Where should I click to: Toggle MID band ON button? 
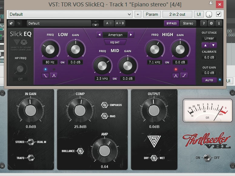click(x=115, y=79)
